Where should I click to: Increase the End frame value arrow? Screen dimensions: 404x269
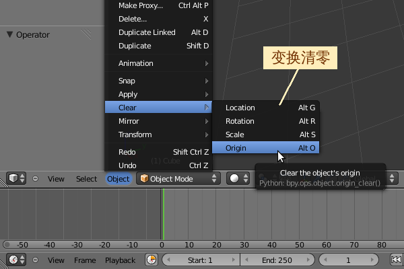[308, 260]
